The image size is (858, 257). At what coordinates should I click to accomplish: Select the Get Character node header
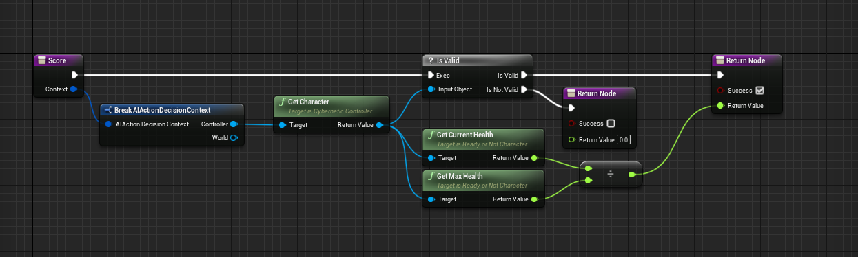pyautogui.click(x=331, y=106)
